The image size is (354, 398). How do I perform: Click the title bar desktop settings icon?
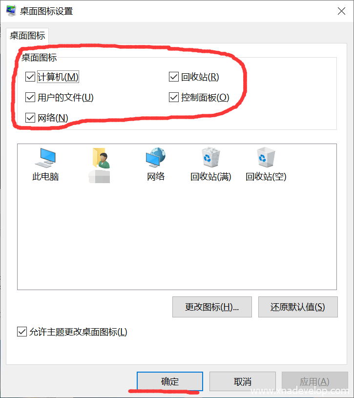point(11,11)
